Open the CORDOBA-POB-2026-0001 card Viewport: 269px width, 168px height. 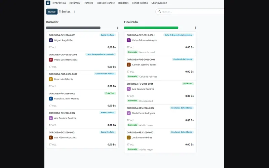160,68
